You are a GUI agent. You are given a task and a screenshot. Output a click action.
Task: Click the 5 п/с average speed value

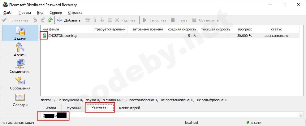coord(192,36)
